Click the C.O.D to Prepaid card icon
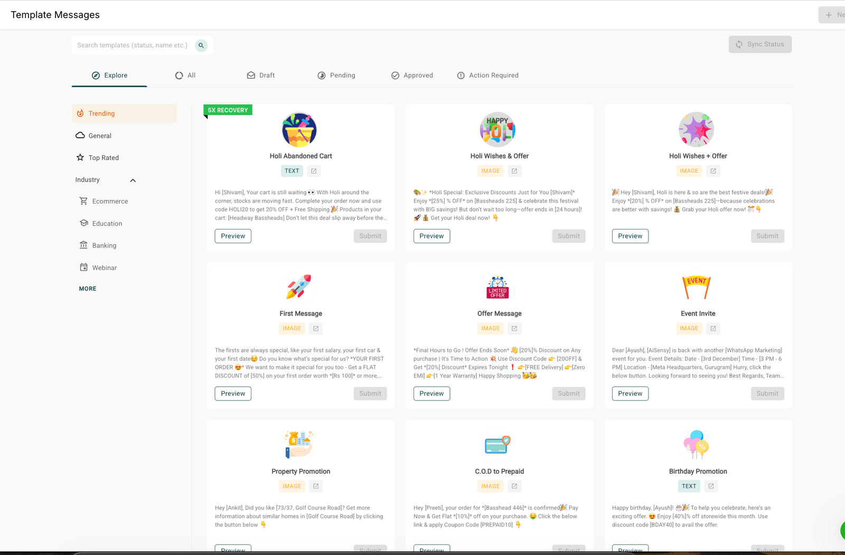The width and height of the screenshot is (845, 555). point(497,444)
